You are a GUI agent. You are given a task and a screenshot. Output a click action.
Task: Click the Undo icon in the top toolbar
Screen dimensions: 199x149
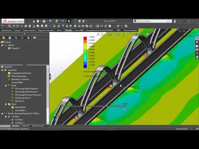point(63,21)
